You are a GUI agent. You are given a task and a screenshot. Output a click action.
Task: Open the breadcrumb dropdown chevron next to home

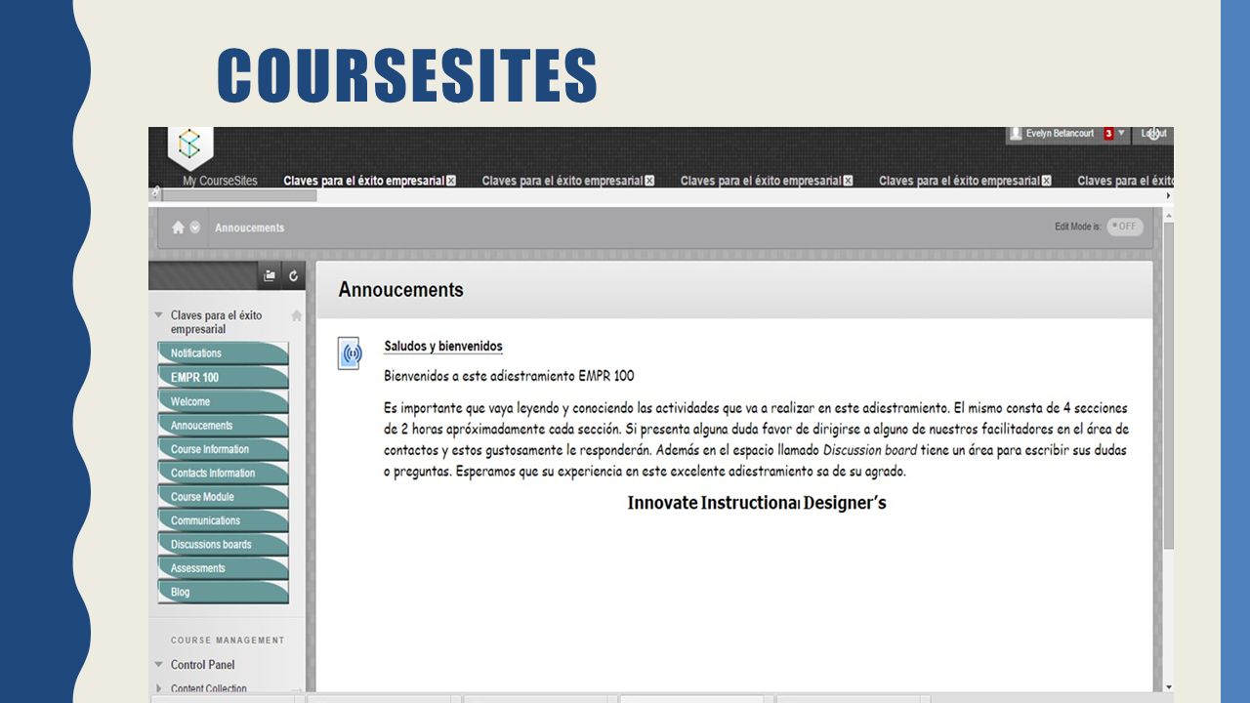(x=195, y=227)
